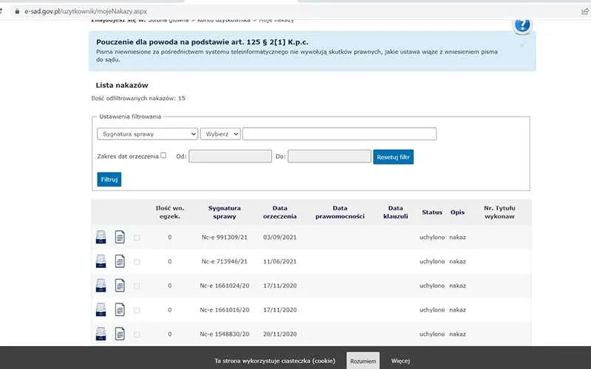Open the Więcej cookie information link
Viewport: 591px width, 369px height.
(400, 361)
